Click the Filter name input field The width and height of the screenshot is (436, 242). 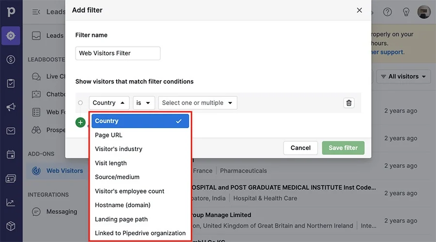[x=118, y=53]
